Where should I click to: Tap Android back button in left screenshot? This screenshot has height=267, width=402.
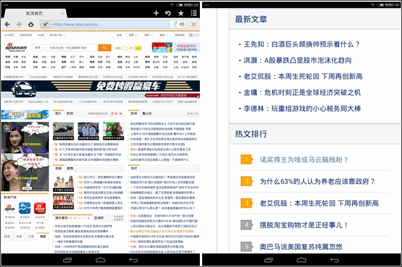coord(134,260)
